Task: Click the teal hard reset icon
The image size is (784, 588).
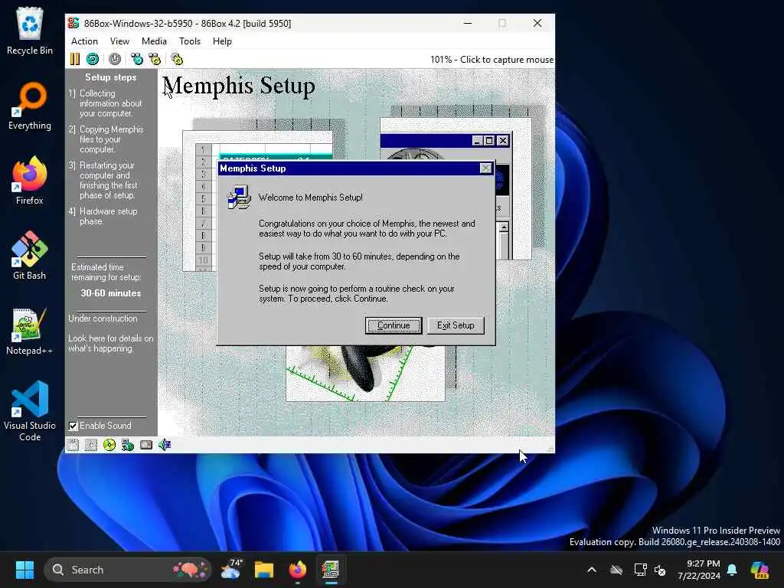Action: pyautogui.click(x=93, y=59)
